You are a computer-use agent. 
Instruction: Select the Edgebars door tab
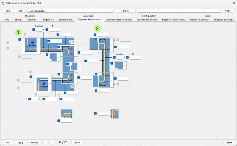click(66, 20)
